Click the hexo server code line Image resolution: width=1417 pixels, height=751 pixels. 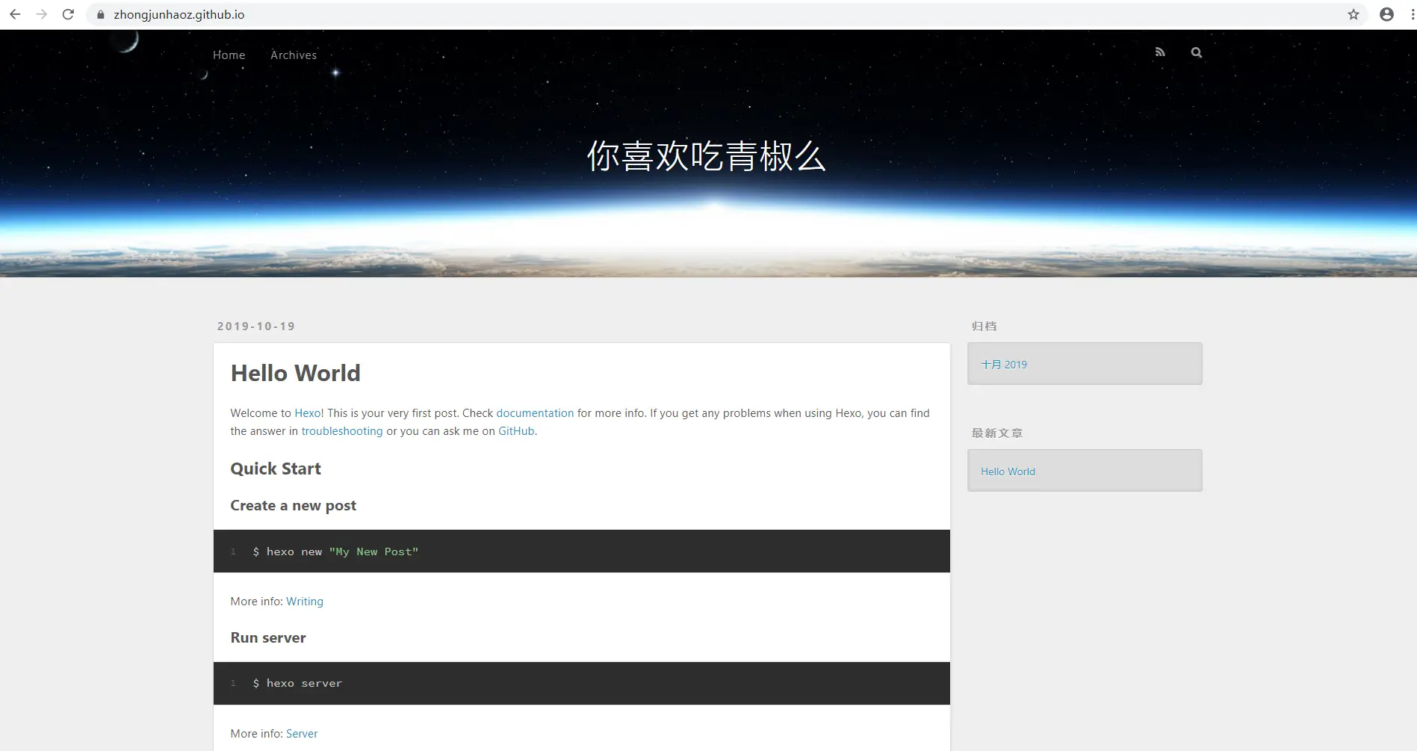297,683
